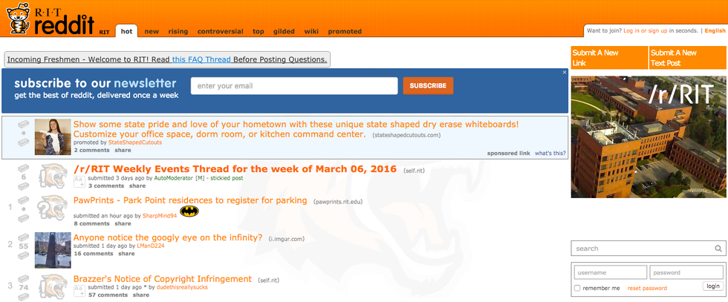Open the googly eye post thumbnail
This screenshot has width=728, height=302.
point(53,249)
